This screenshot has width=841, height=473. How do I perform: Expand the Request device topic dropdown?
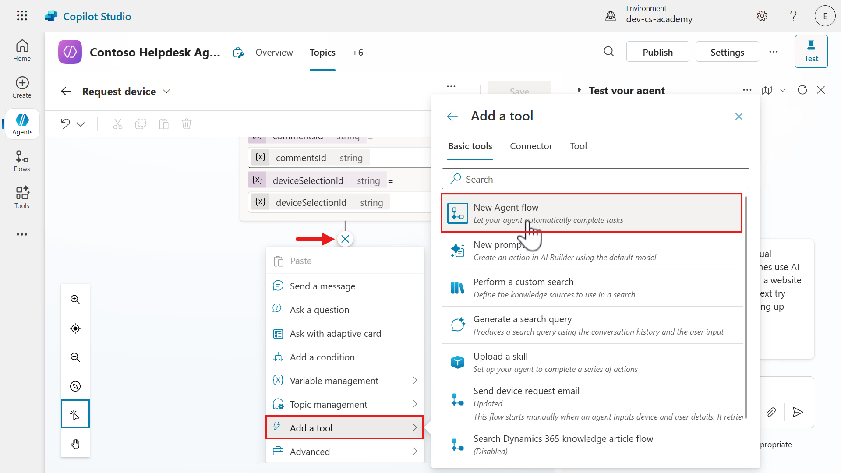pos(166,91)
